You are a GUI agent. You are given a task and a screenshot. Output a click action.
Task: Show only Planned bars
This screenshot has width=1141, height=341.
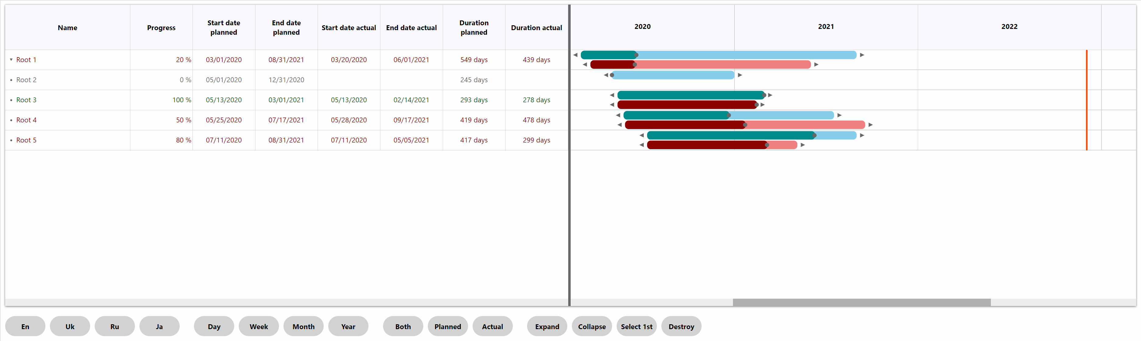(447, 326)
